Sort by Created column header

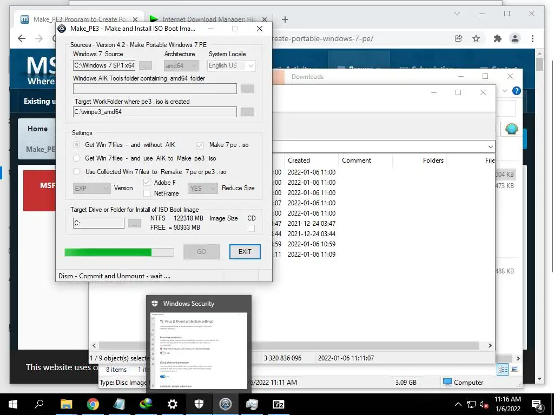point(311,160)
